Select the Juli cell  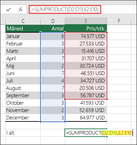click(23, 81)
